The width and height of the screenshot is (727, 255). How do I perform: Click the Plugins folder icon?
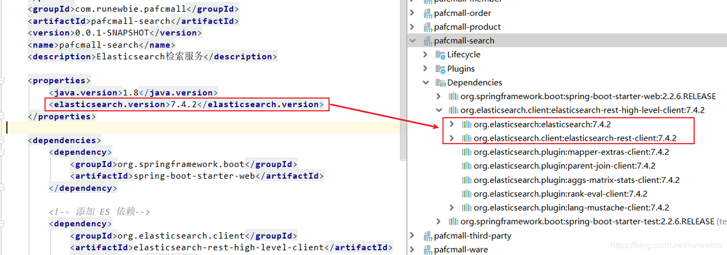coord(440,69)
